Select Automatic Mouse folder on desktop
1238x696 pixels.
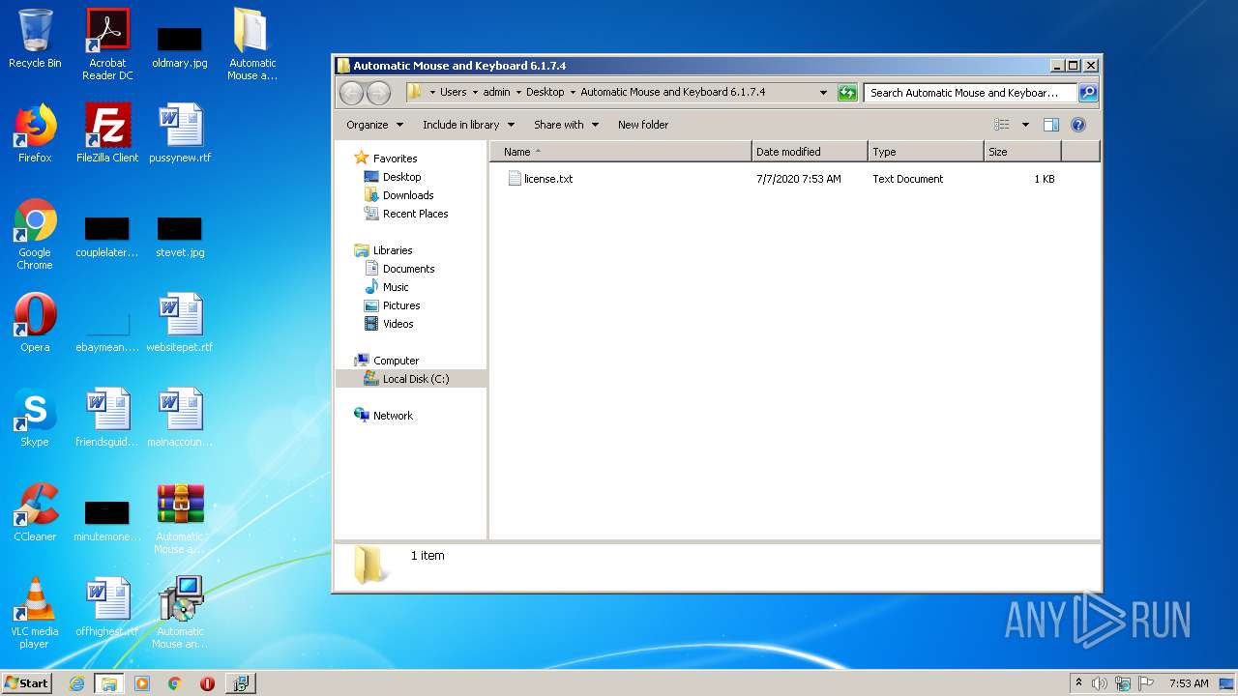click(x=252, y=43)
